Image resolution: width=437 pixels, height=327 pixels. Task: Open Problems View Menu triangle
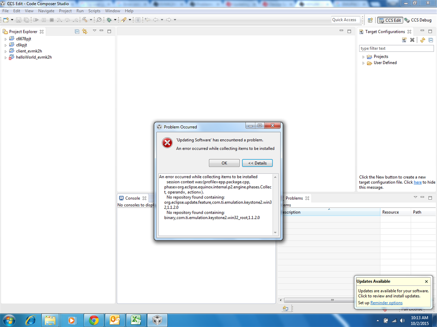pos(415,198)
